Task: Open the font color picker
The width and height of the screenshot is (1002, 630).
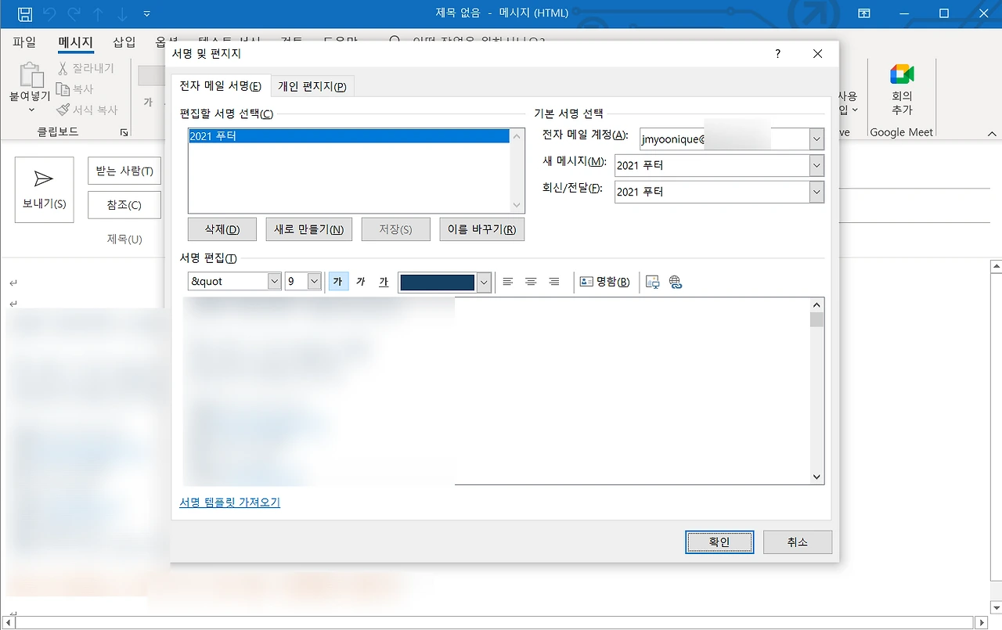Action: pyautogui.click(x=483, y=282)
